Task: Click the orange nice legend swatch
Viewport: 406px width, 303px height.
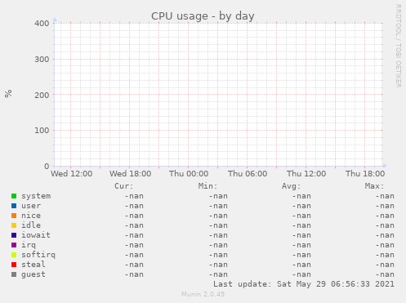Action: (14, 216)
